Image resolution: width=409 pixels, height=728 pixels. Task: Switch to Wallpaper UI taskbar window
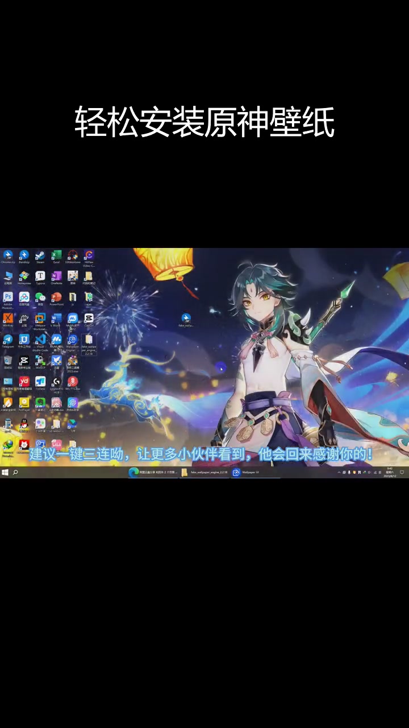tap(246, 472)
